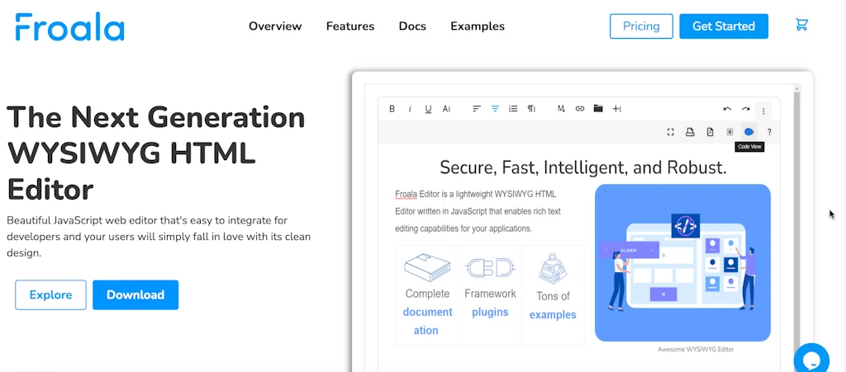Screen dimensions: 846x372
Task: Click the highlighted align center icon
Action: (x=495, y=109)
